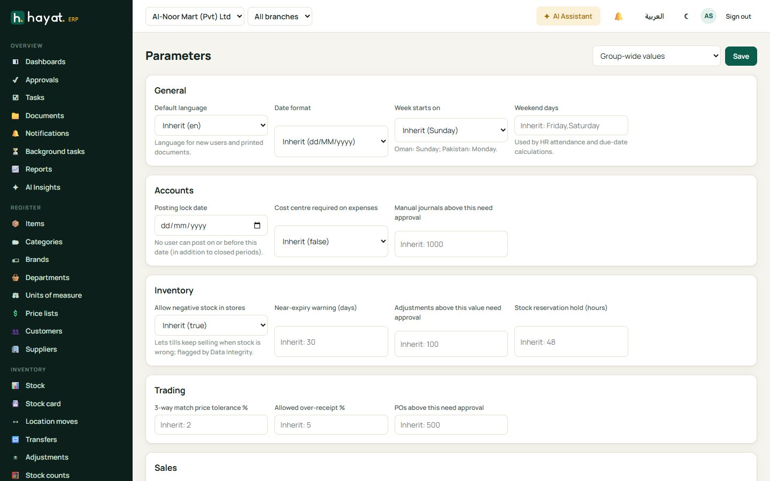Screen dimensions: 770x481
Task: Open Notifications in the sidebar
Action: (47, 133)
